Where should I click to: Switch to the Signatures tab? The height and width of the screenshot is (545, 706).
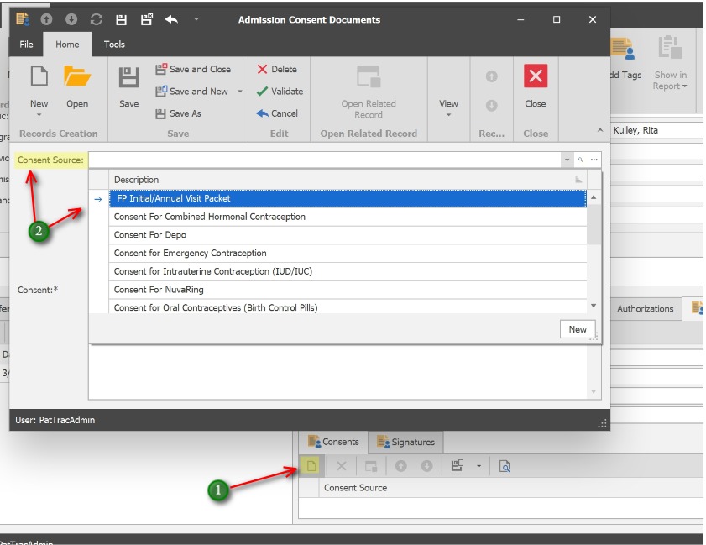pyautogui.click(x=406, y=442)
